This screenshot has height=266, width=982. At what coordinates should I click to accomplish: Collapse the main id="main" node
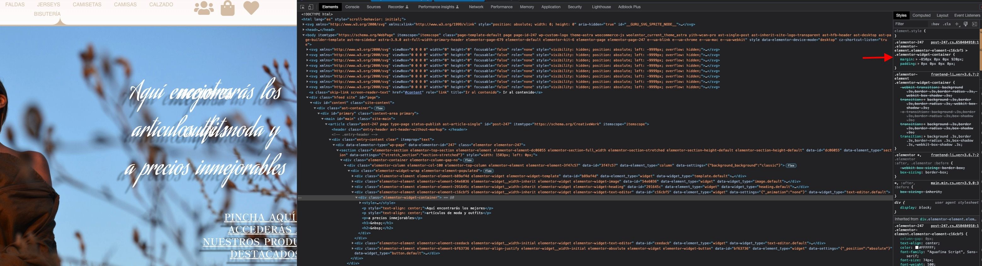323,119
